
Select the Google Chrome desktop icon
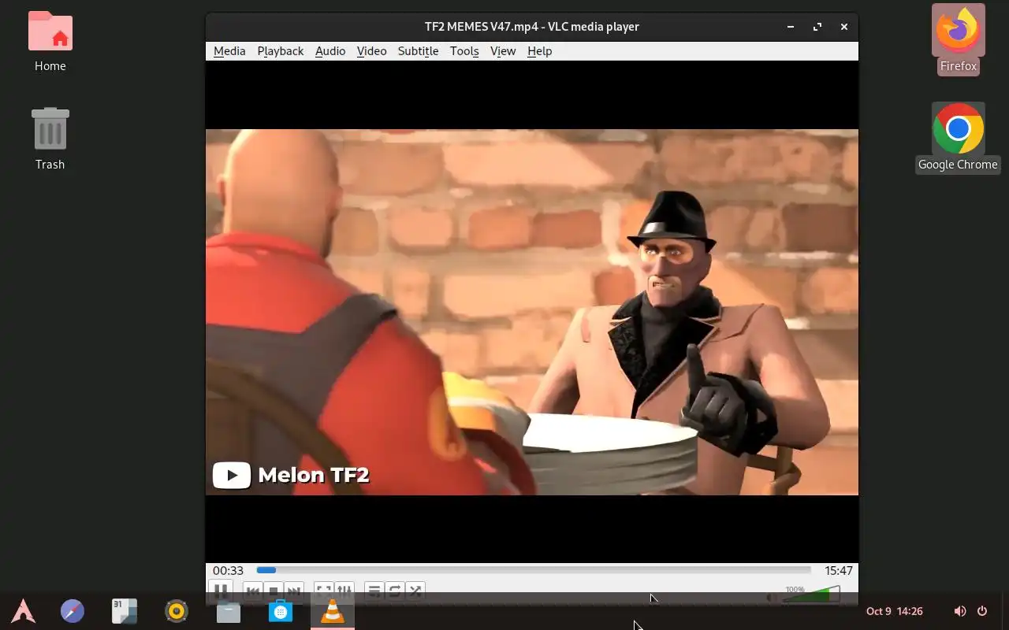tap(958, 138)
